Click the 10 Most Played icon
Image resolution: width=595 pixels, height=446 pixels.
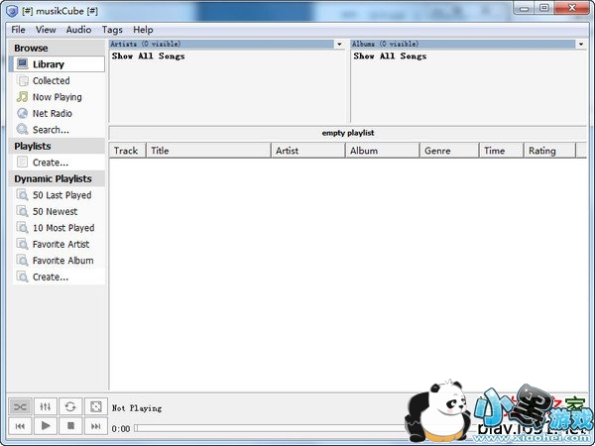pos(23,228)
